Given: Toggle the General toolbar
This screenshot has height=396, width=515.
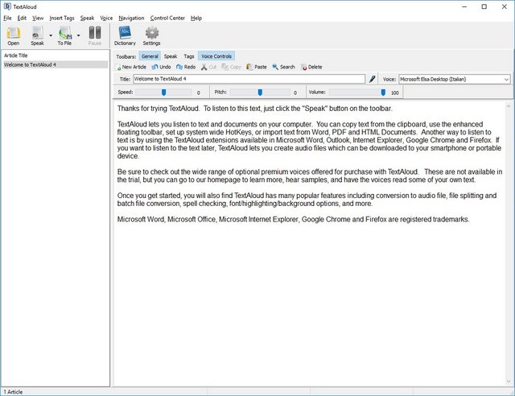Looking at the screenshot, I should coord(150,56).
